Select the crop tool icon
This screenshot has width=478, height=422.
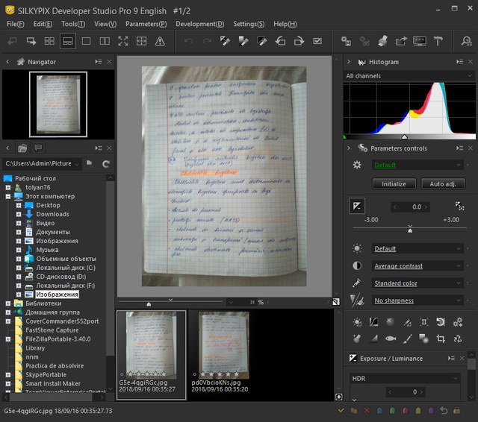441,338
